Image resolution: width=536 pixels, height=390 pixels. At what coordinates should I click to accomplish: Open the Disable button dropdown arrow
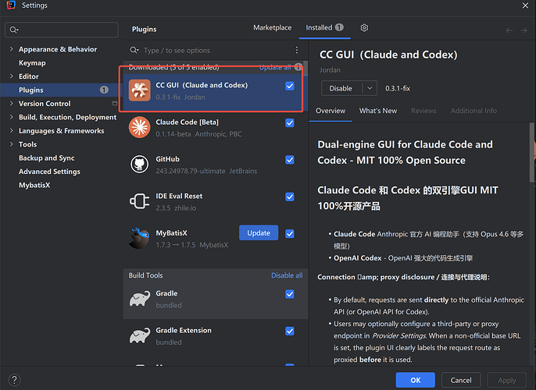(370, 88)
